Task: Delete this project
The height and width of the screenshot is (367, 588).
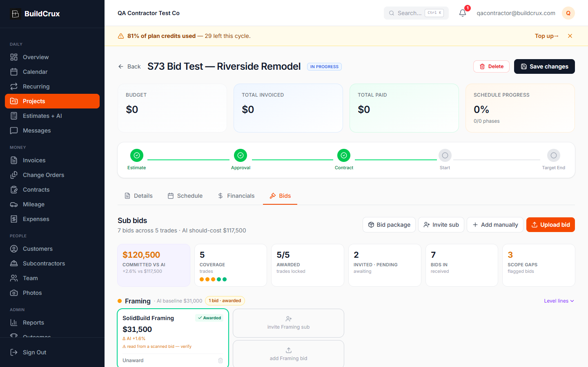Action: coord(491,66)
